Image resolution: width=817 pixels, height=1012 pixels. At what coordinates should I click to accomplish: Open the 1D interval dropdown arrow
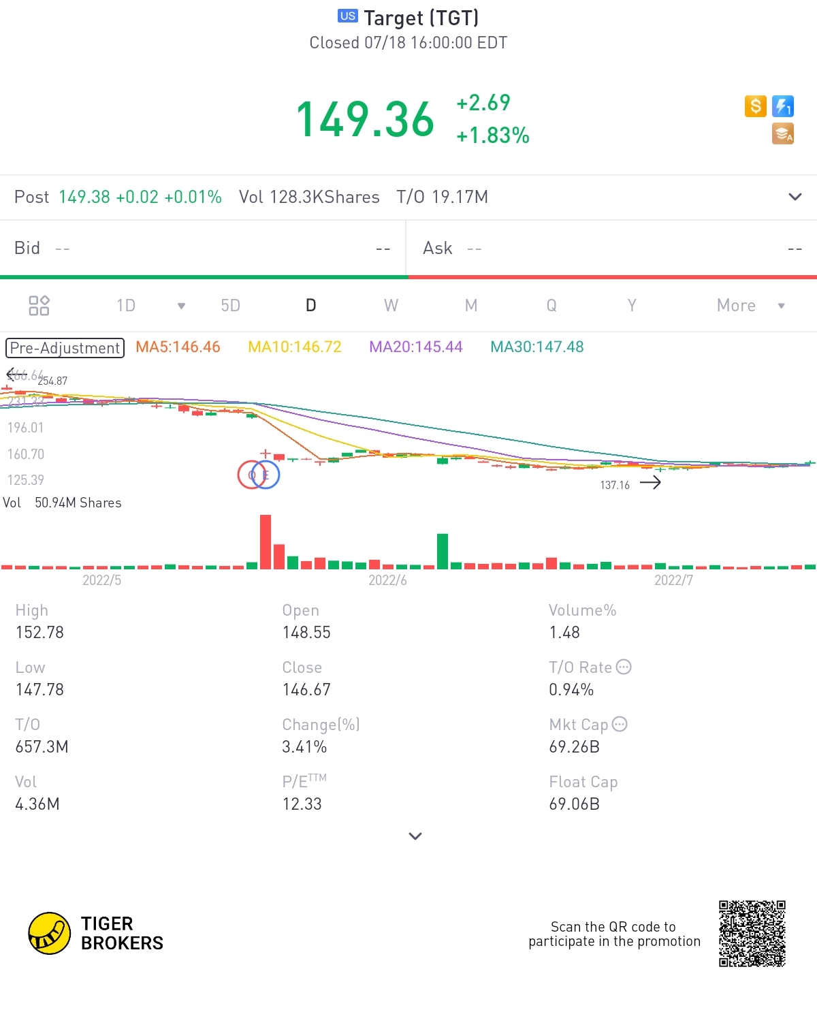tap(181, 306)
